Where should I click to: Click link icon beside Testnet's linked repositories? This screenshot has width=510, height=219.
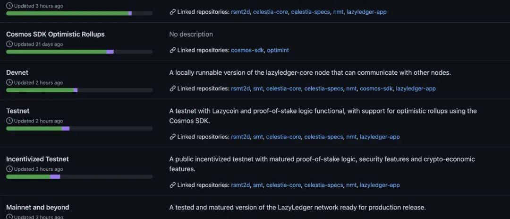pyautogui.click(x=172, y=137)
